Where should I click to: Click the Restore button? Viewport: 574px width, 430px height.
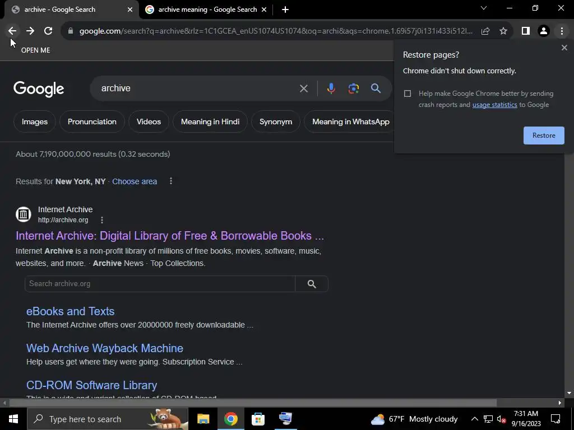coord(544,135)
